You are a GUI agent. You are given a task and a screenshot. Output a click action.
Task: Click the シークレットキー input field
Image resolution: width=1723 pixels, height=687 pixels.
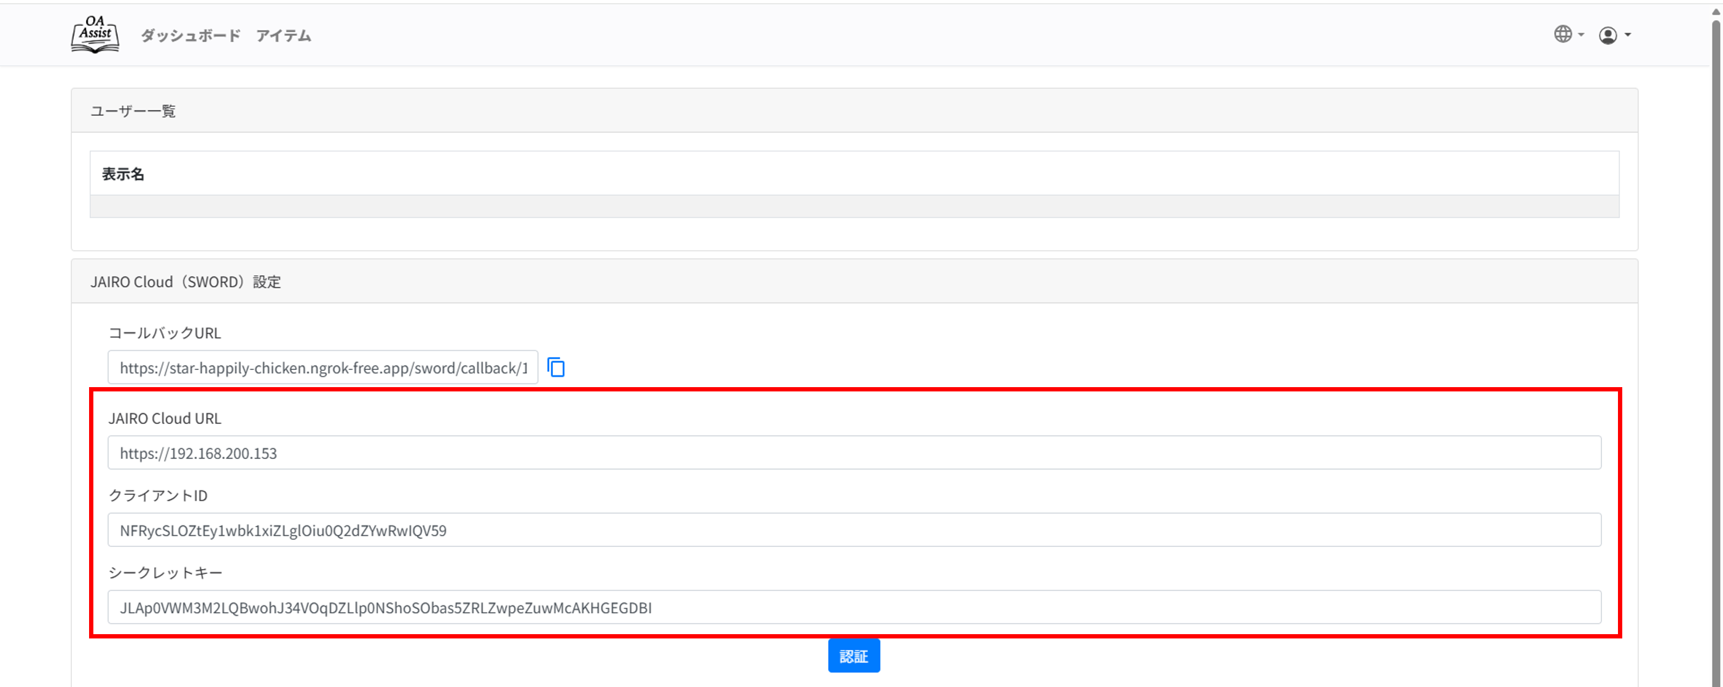point(853,607)
